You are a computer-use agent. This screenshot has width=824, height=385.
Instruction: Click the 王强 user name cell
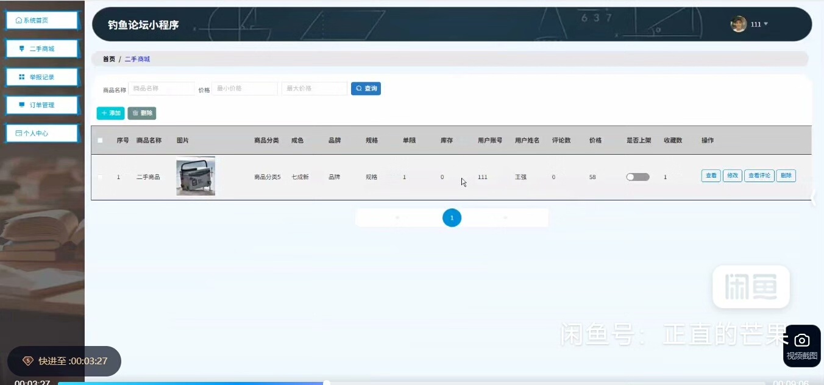click(x=520, y=177)
